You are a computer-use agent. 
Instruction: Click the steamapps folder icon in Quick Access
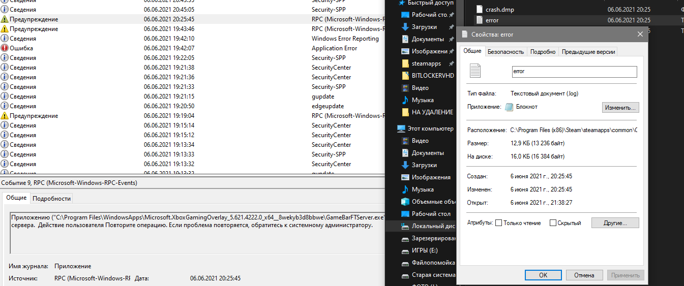click(405, 63)
